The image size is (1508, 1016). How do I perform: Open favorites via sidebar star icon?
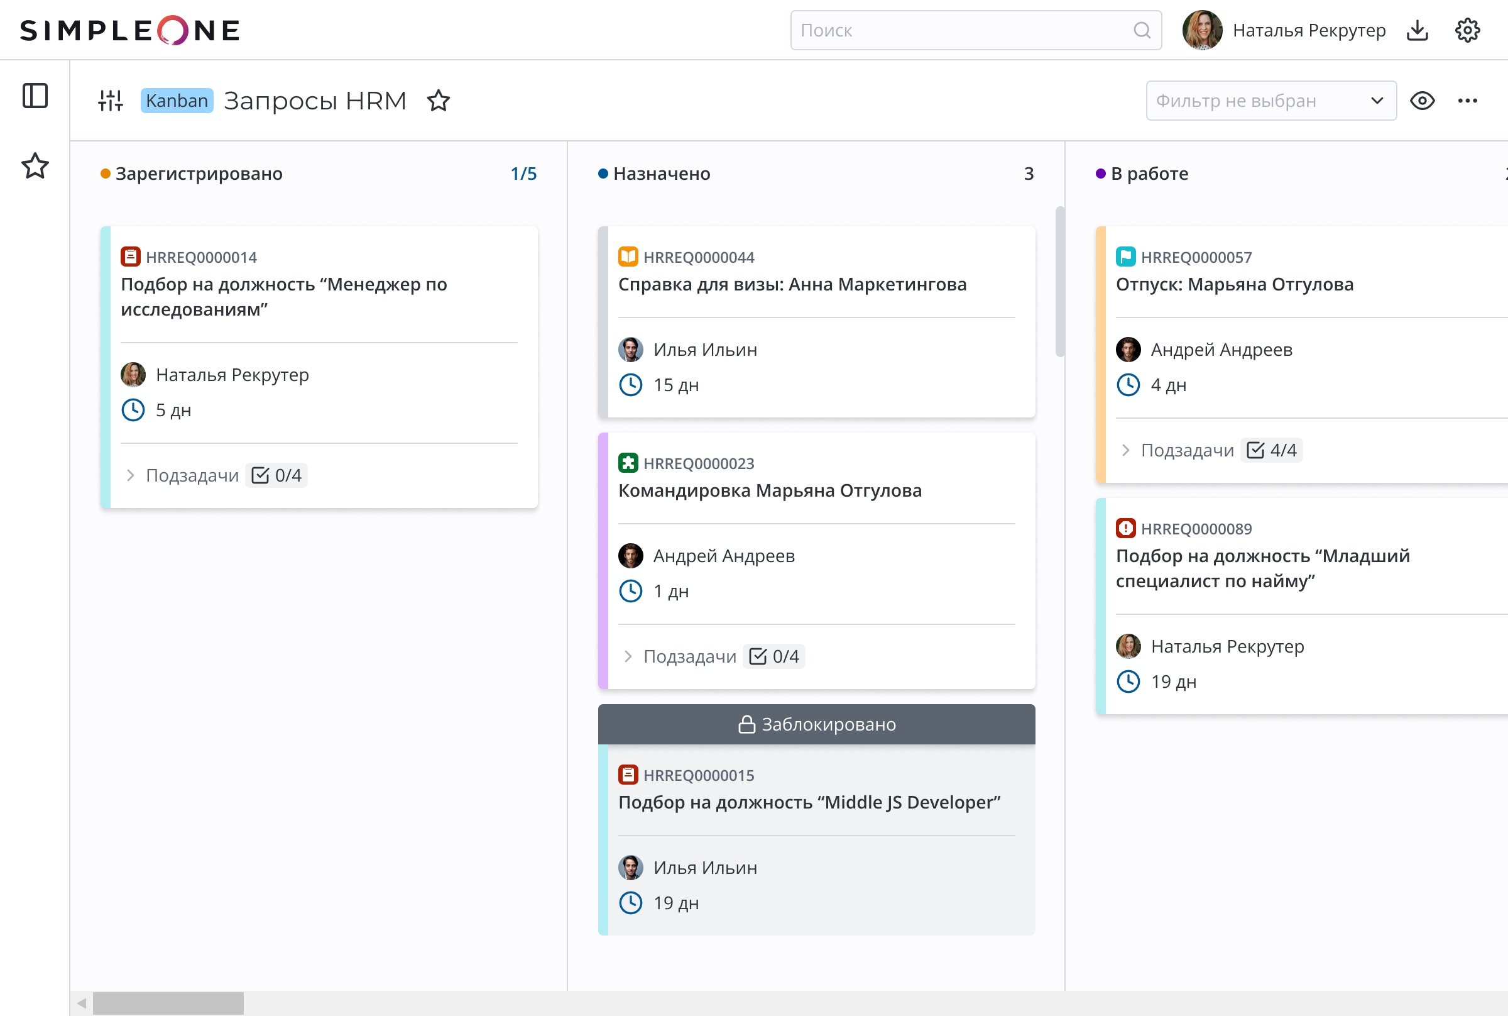pyautogui.click(x=35, y=166)
